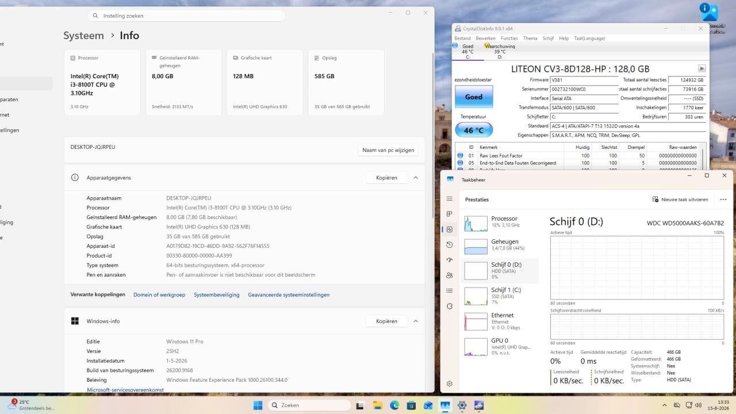The height and width of the screenshot is (414, 736).
Task: Open Users icon in Task Manager sidebar
Action: 450,275
